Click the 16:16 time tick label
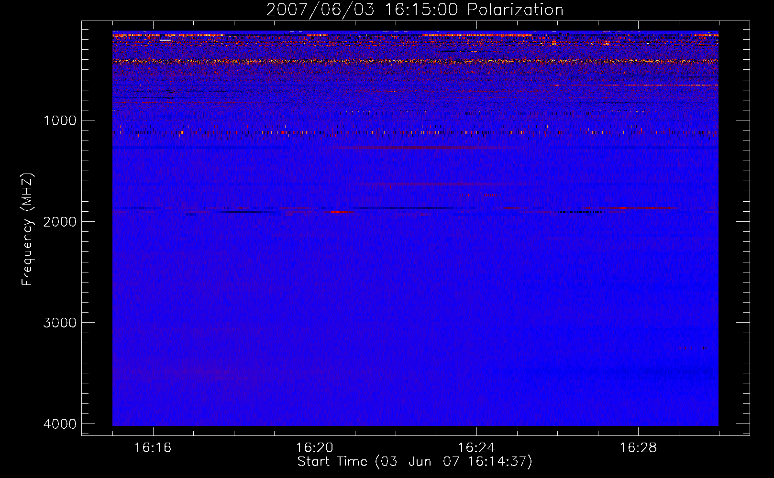Image resolution: width=774 pixels, height=478 pixels. coord(153,448)
